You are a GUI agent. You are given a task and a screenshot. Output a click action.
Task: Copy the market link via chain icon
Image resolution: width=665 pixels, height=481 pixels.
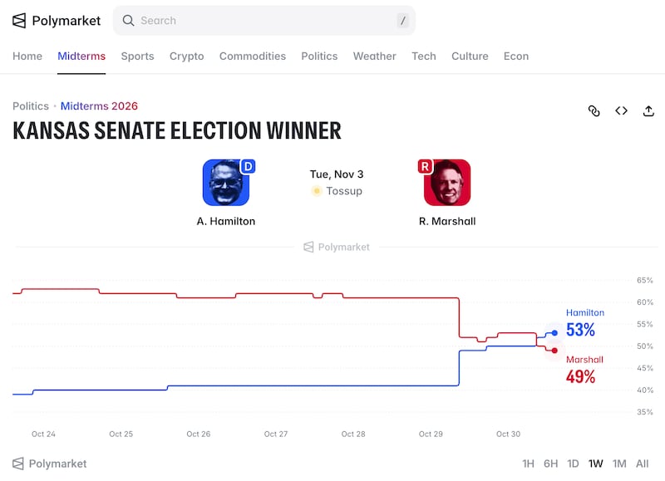pyautogui.click(x=594, y=111)
